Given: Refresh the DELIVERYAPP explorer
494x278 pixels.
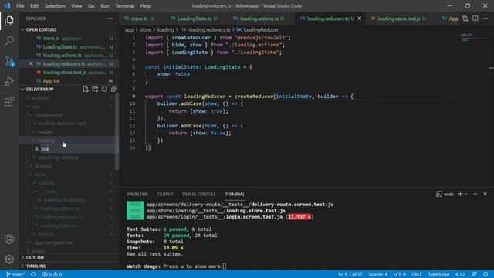Looking at the screenshot, I should (104, 90).
